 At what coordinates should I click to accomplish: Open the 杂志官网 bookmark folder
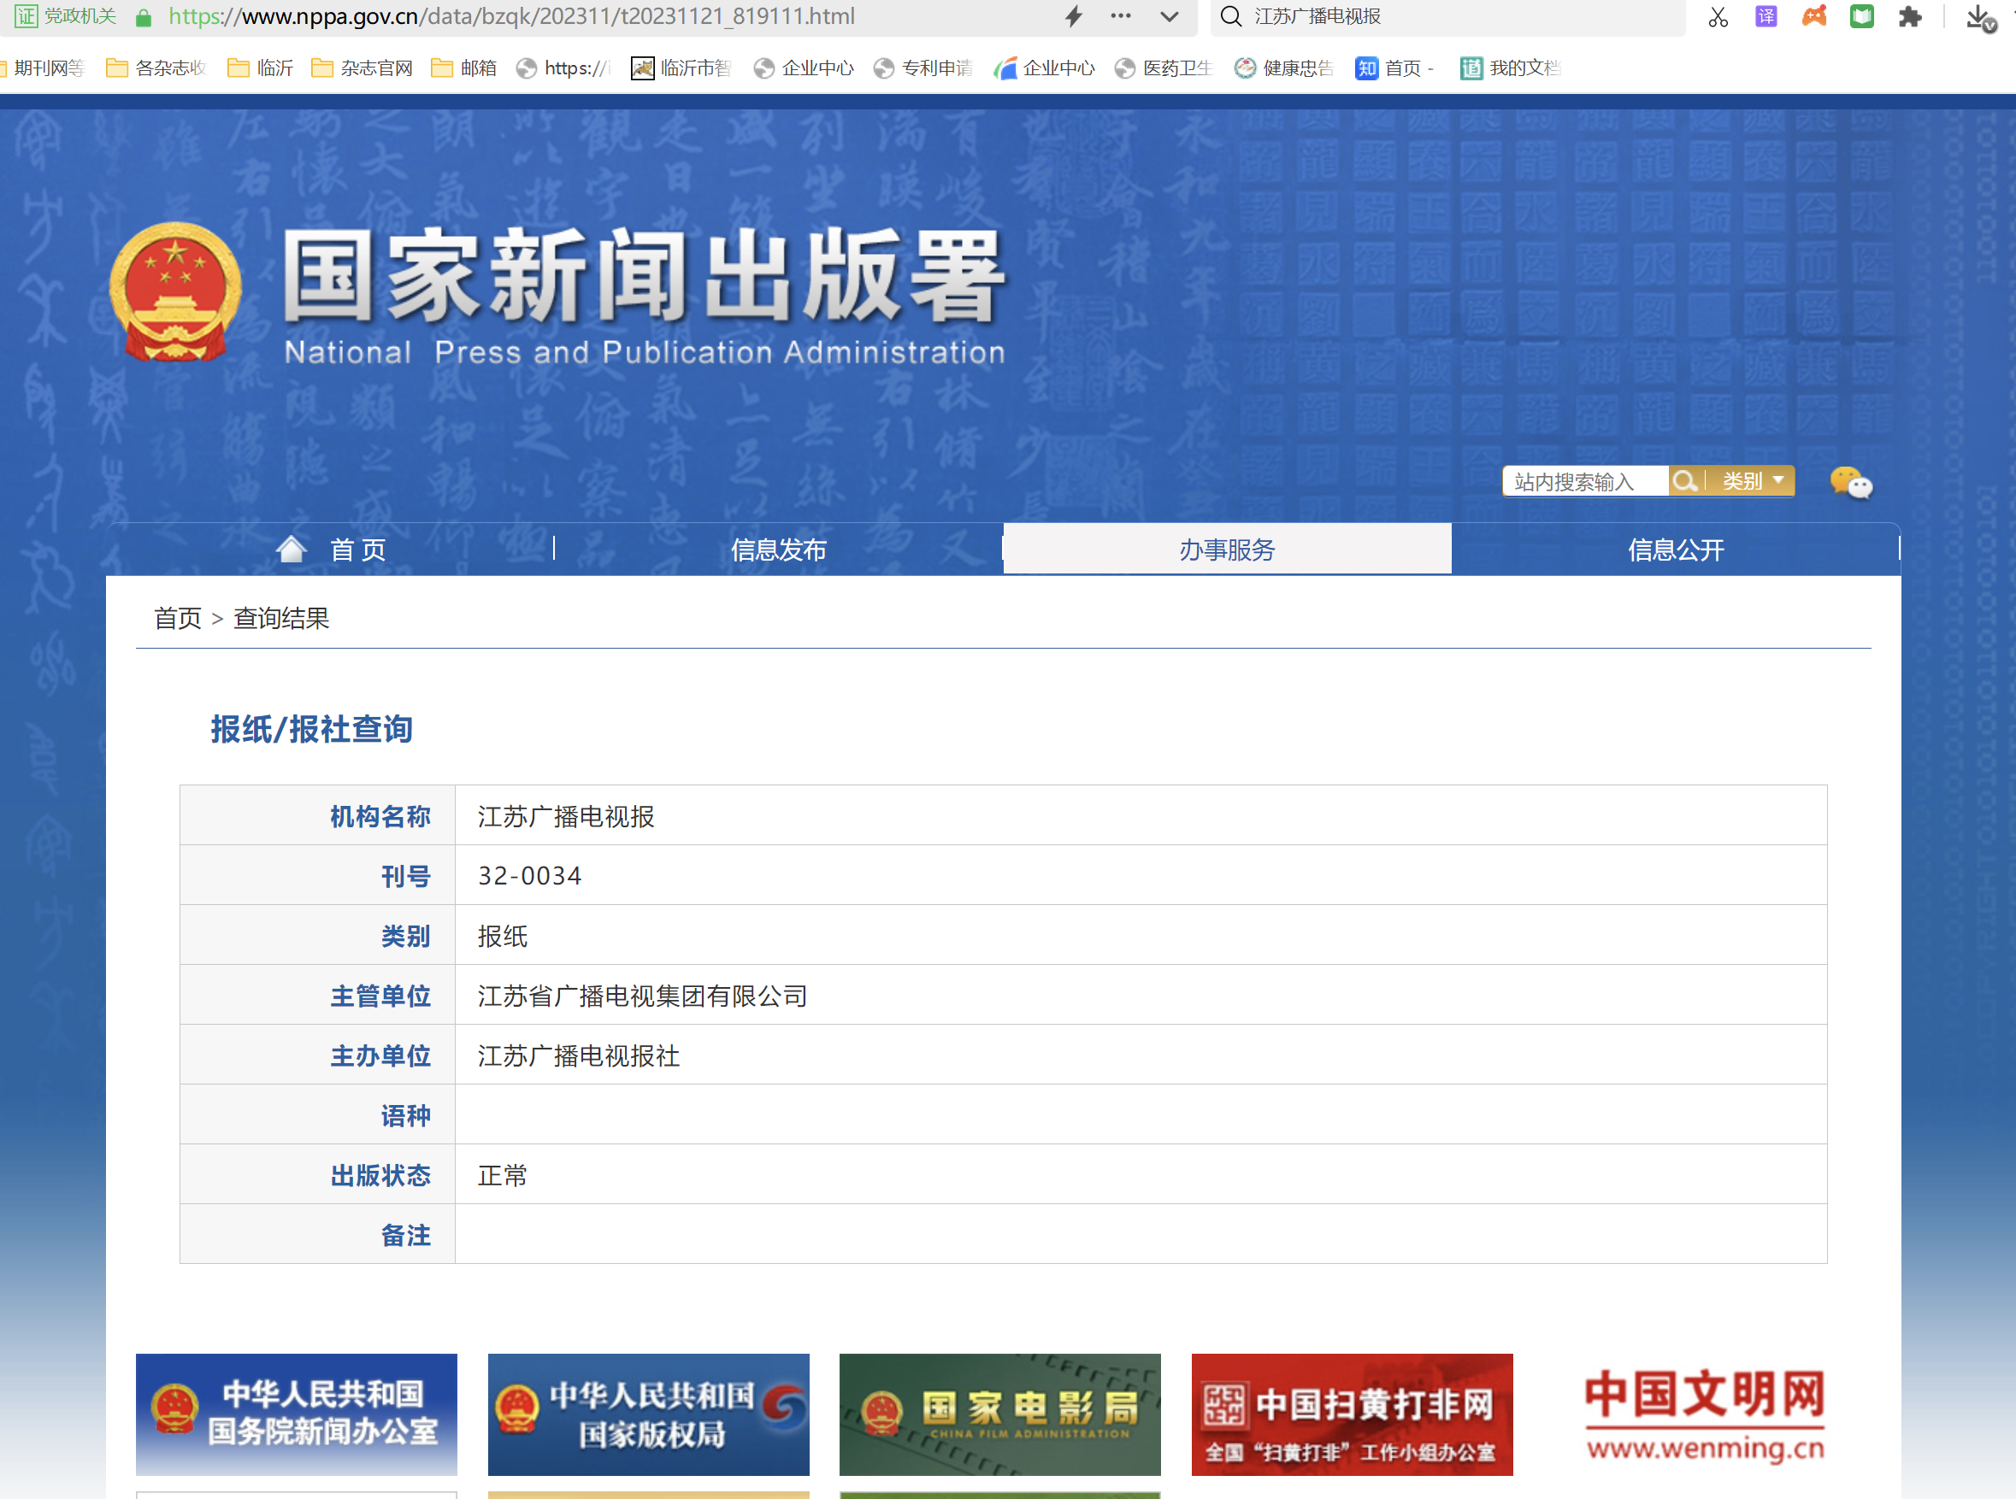[363, 68]
